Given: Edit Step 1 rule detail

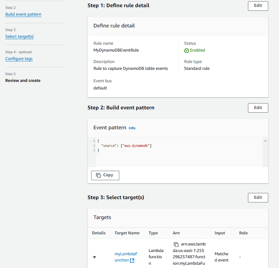Looking at the screenshot, I should pyautogui.click(x=258, y=6).
